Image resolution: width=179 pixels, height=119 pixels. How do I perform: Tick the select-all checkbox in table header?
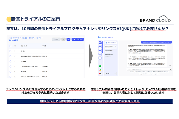click(10, 46)
